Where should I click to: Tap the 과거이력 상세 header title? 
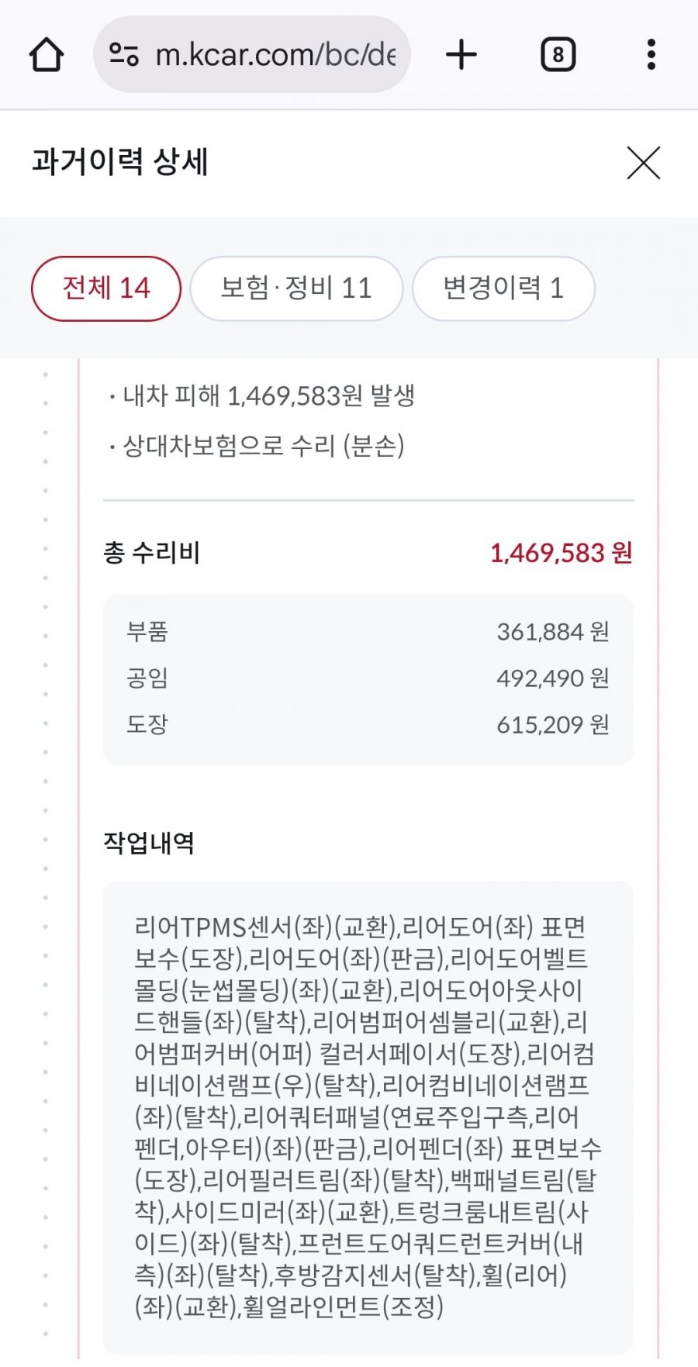[120, 162]
